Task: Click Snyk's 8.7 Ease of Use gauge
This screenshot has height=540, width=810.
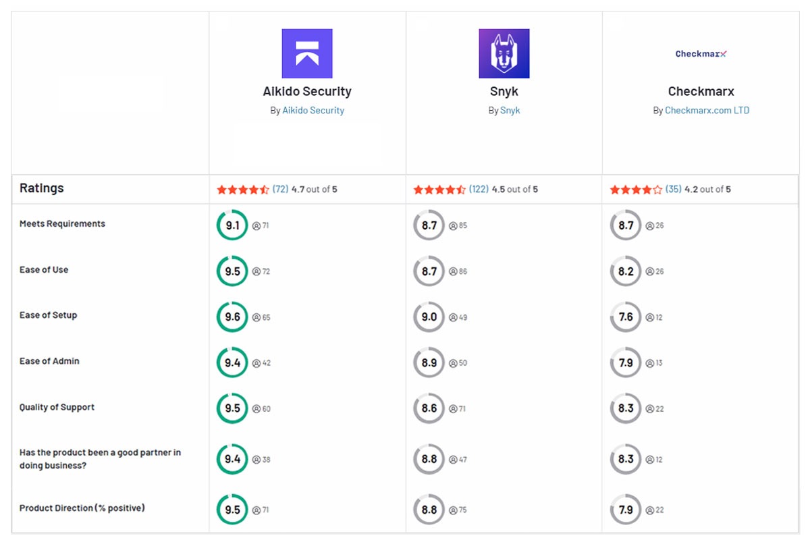Action: tap(429, 271)
